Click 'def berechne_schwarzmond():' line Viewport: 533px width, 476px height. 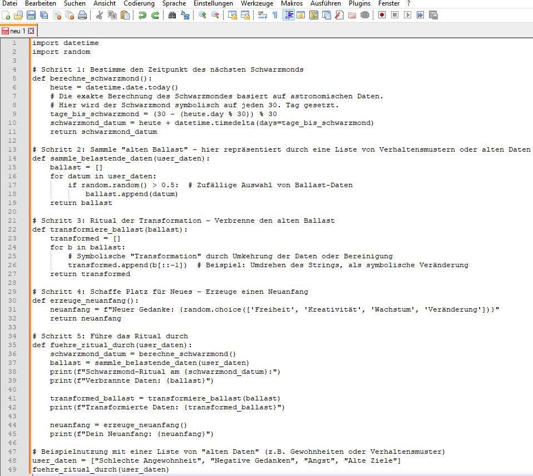(92, 78)
